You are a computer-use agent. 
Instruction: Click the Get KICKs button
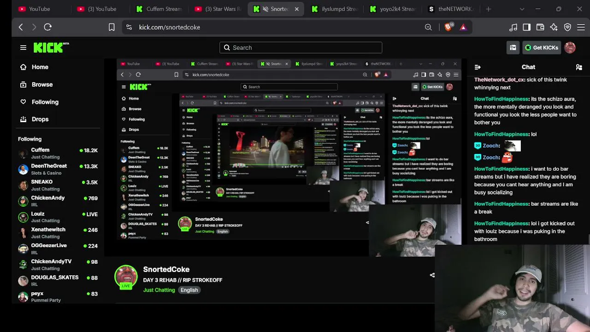point(542,47)
